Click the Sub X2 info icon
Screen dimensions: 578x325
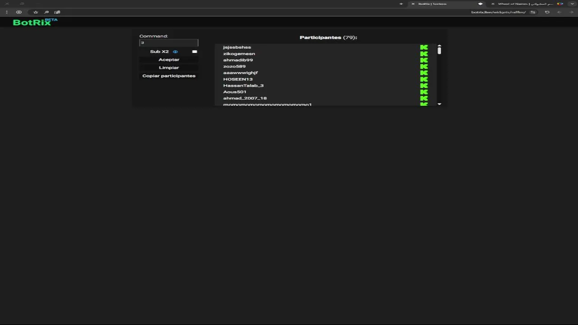[175, 51]
